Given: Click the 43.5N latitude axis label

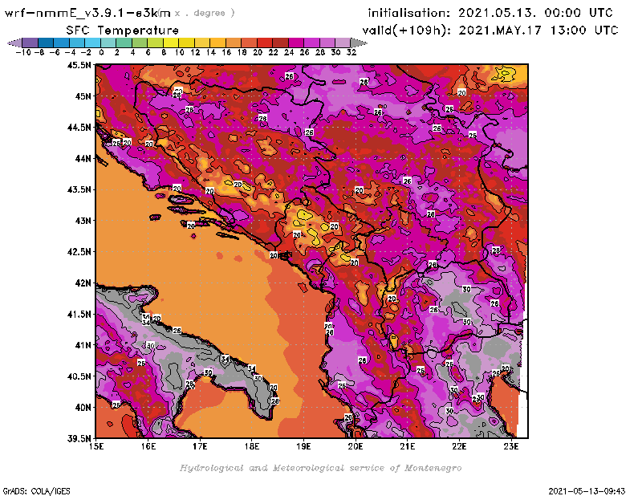Looking at the screenshot, I should pyautogui.click(x=79, y=189).
